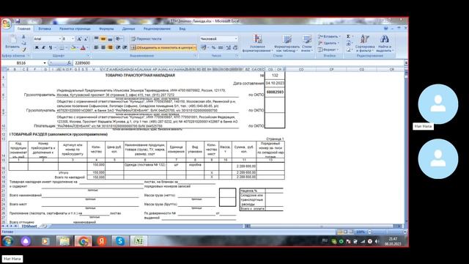Click the borders icon
The image size is (469, 264).
point(62,48)
